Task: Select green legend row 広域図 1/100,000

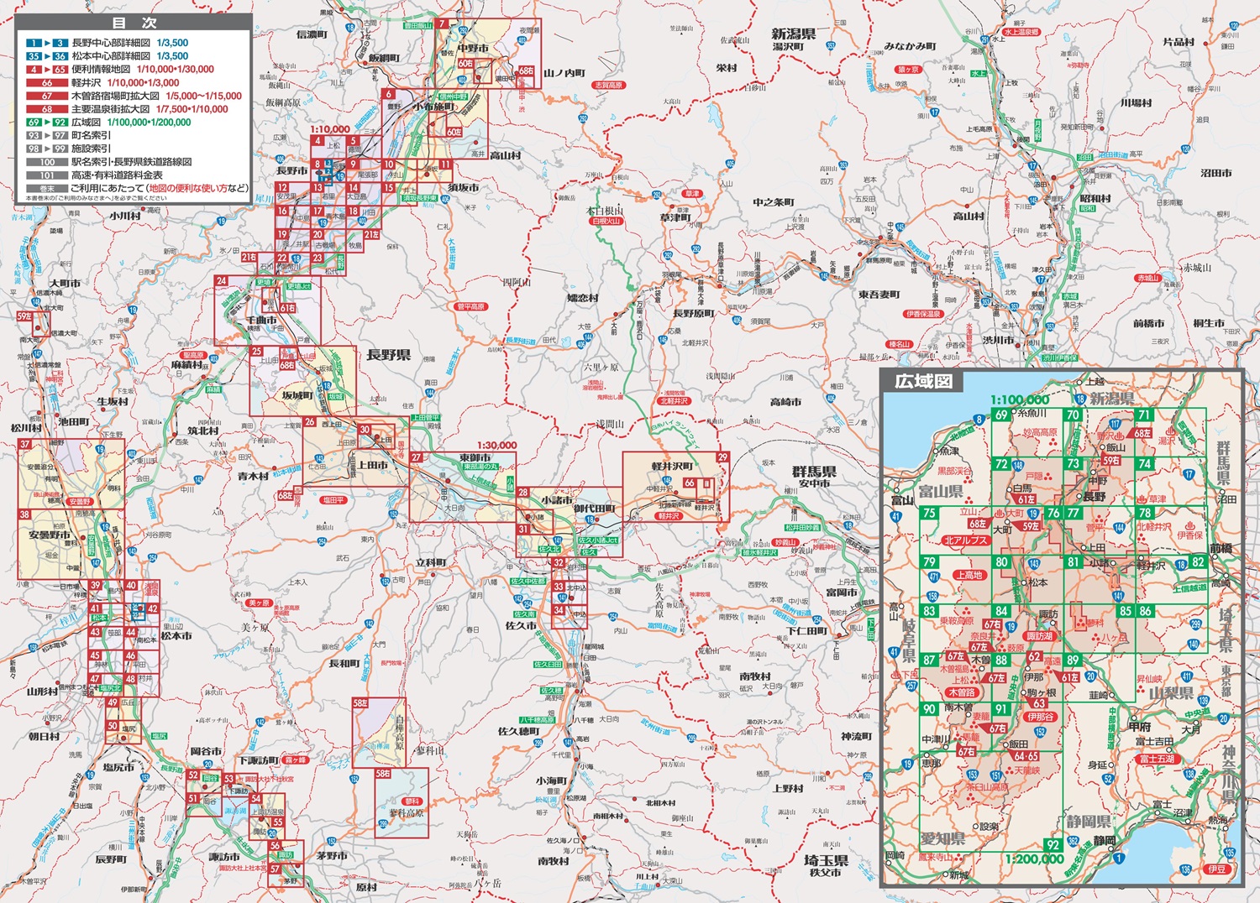Action: 108,123
